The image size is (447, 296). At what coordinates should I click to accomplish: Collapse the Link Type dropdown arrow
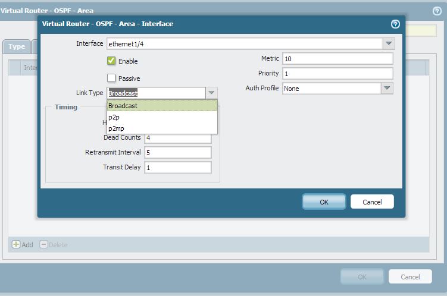(211, 93)
